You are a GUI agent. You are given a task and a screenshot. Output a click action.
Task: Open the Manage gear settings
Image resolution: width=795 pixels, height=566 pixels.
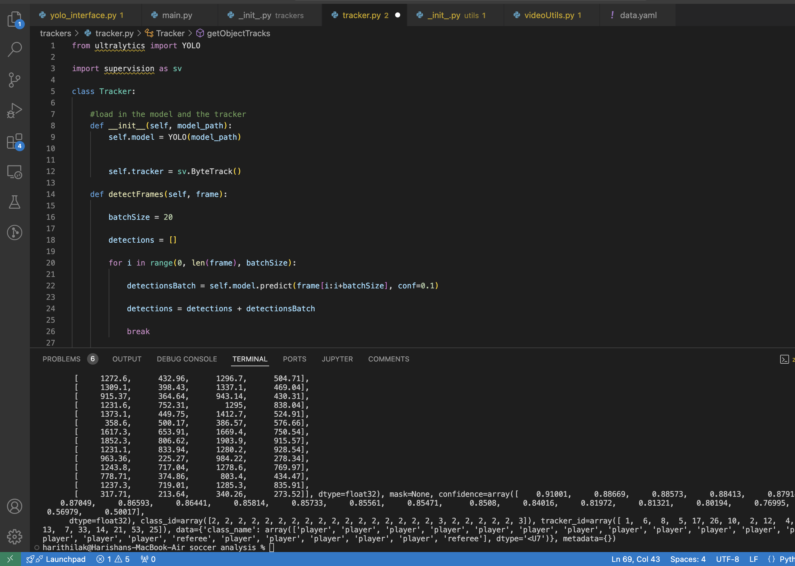15,537
